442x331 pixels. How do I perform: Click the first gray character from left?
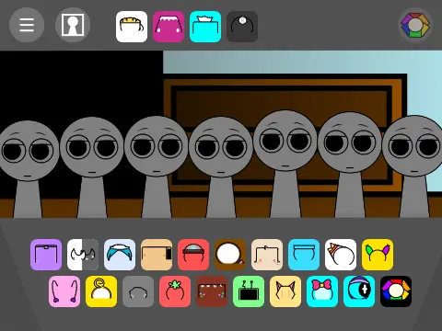28,169
